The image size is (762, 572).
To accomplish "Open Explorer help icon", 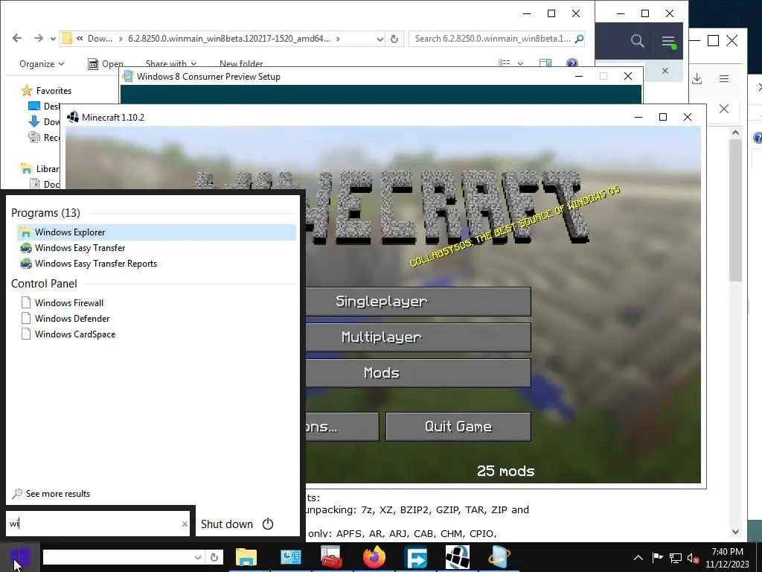I will [572, 63].
